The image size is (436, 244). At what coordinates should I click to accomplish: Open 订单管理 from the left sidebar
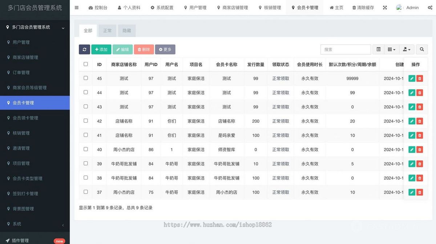pyautogui.click(x=21, y=72)
